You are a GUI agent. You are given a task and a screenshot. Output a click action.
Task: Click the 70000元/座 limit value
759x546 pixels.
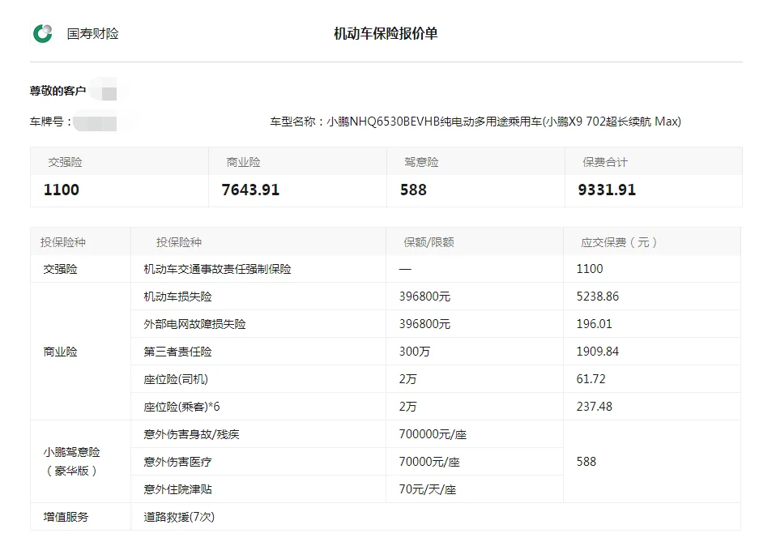pos(429,463)
